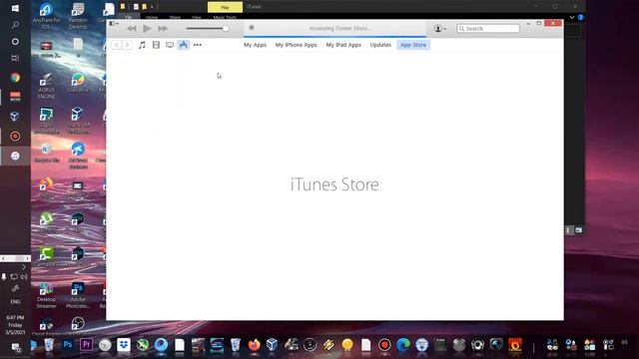
Task: Select the Apps library icon
Action: 184,45
